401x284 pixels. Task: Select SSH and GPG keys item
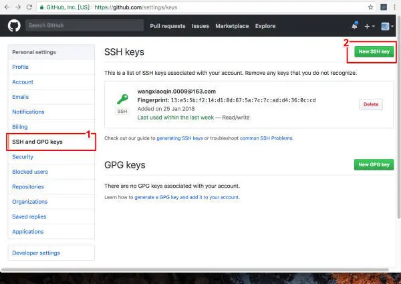[x=51, y=142]
